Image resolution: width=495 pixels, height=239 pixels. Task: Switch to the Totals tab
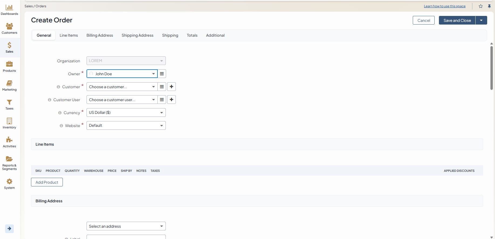pos(192,35)
